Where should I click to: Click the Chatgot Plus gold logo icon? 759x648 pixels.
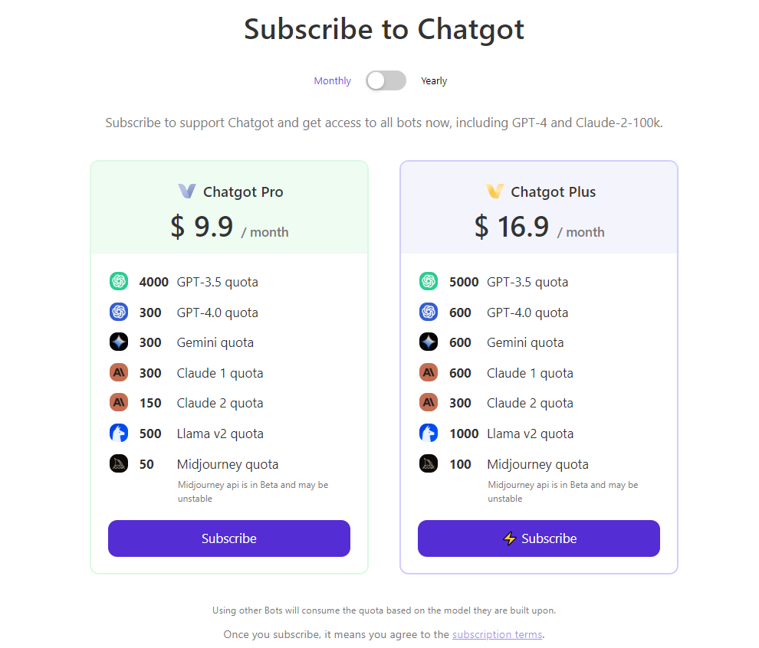pyautogui.click(x=495, y=191)
